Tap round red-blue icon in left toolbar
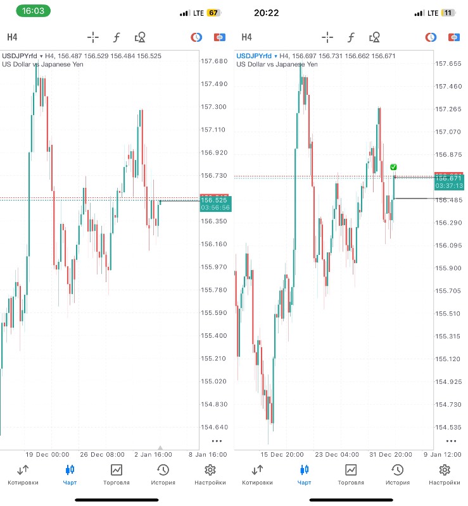Viewport: 468px width, 506px height. coord(196,37)
